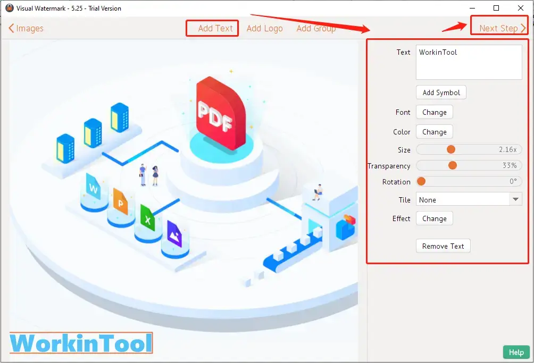534x363 pixels.
Task: Go back using the Images chevron
Action: tap(11, 29)
